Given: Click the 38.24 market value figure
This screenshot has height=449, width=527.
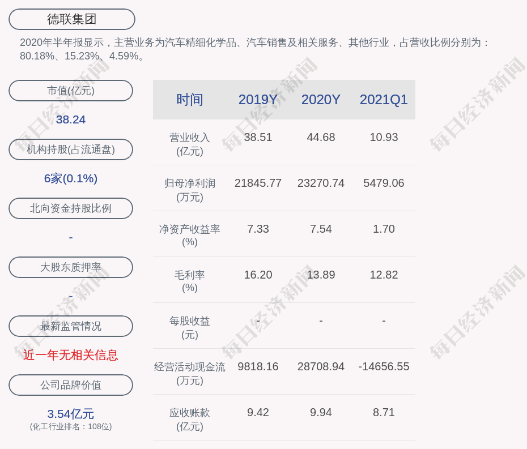Looking at the screenshot, I should [71, 119].
